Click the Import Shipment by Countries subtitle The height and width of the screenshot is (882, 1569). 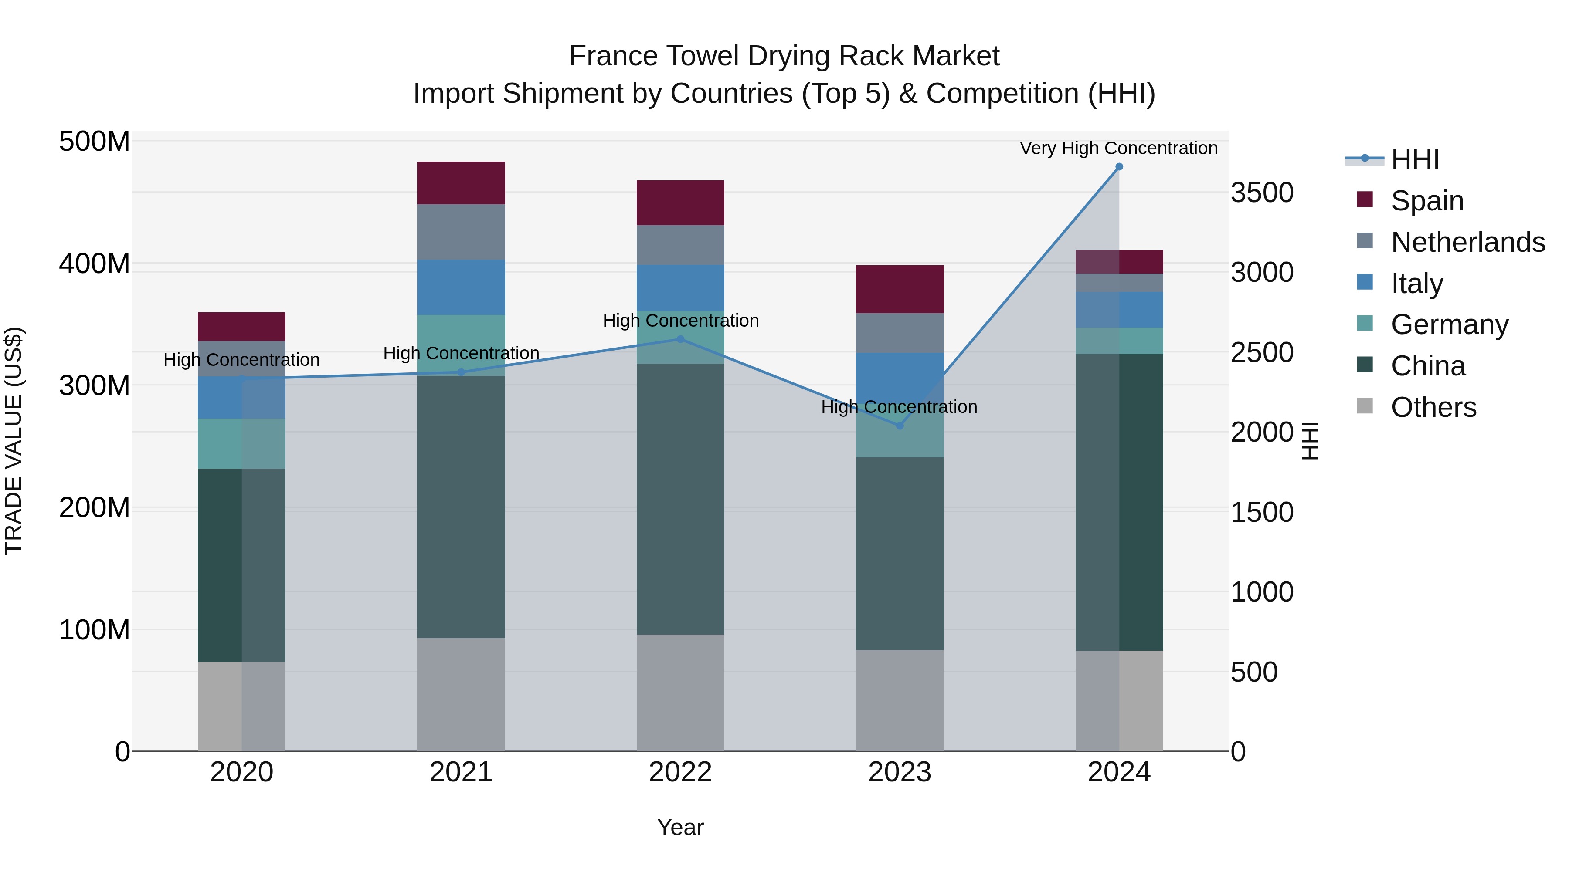coord(784,94)
